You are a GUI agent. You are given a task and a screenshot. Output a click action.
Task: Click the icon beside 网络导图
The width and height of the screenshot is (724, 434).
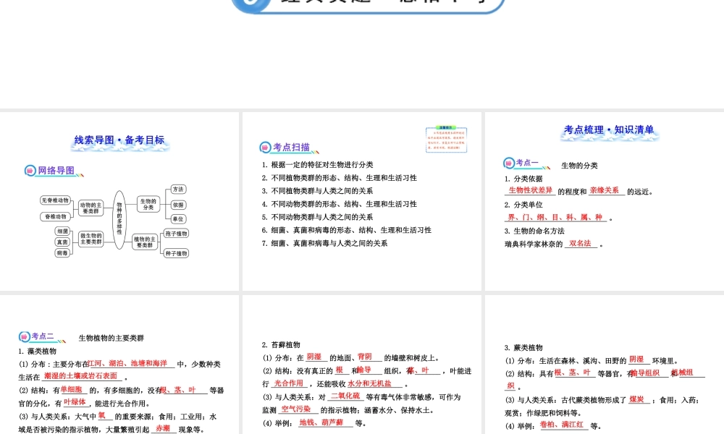[30, 171]
